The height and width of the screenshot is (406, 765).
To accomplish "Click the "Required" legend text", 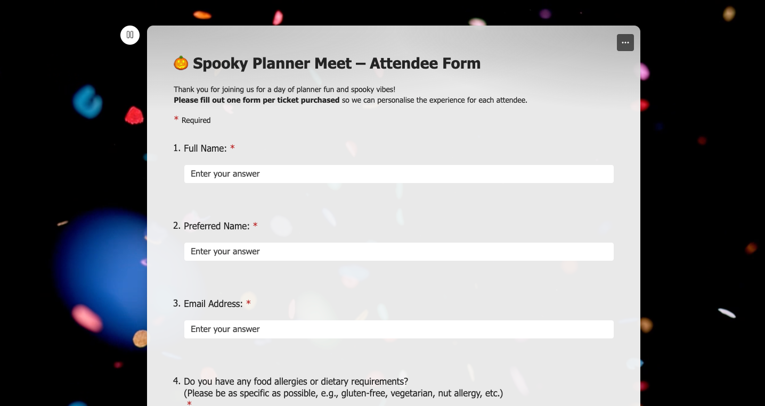I will coord(196,120).
